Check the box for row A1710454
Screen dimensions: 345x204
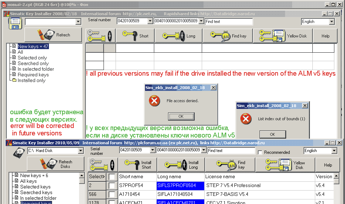[112, 194]
